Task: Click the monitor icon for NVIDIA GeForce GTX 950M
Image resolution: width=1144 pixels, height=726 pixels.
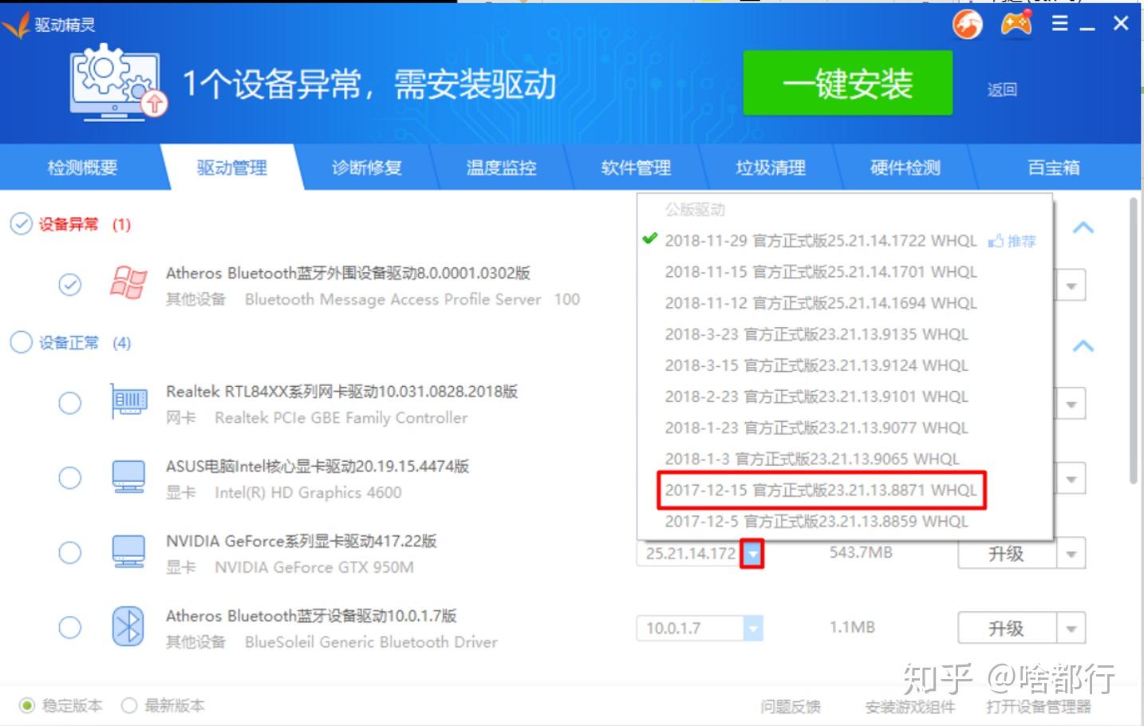Action: 128,552
